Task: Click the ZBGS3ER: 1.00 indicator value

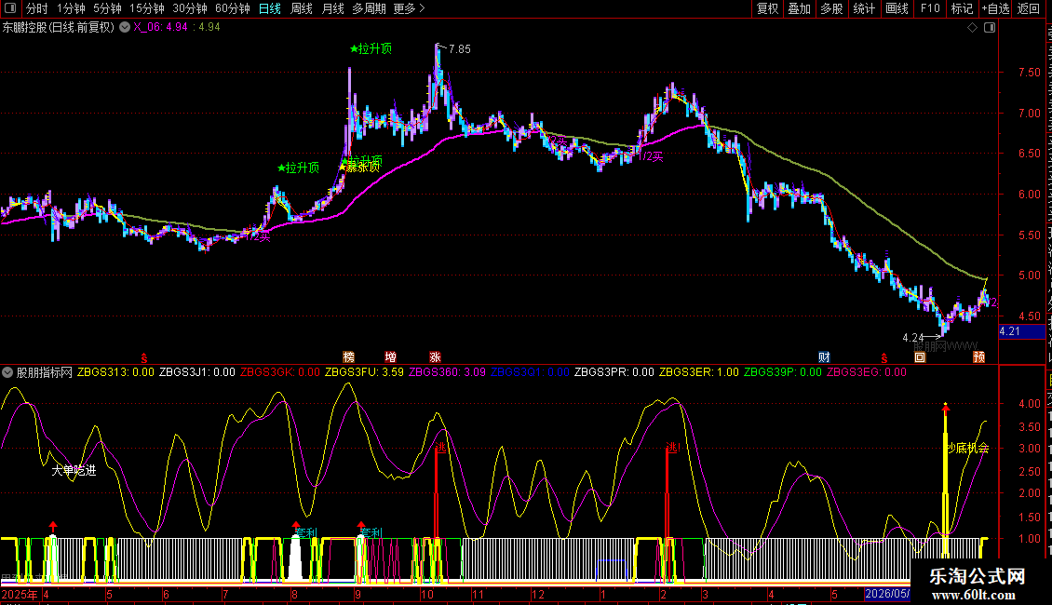Action: [699, 371]
